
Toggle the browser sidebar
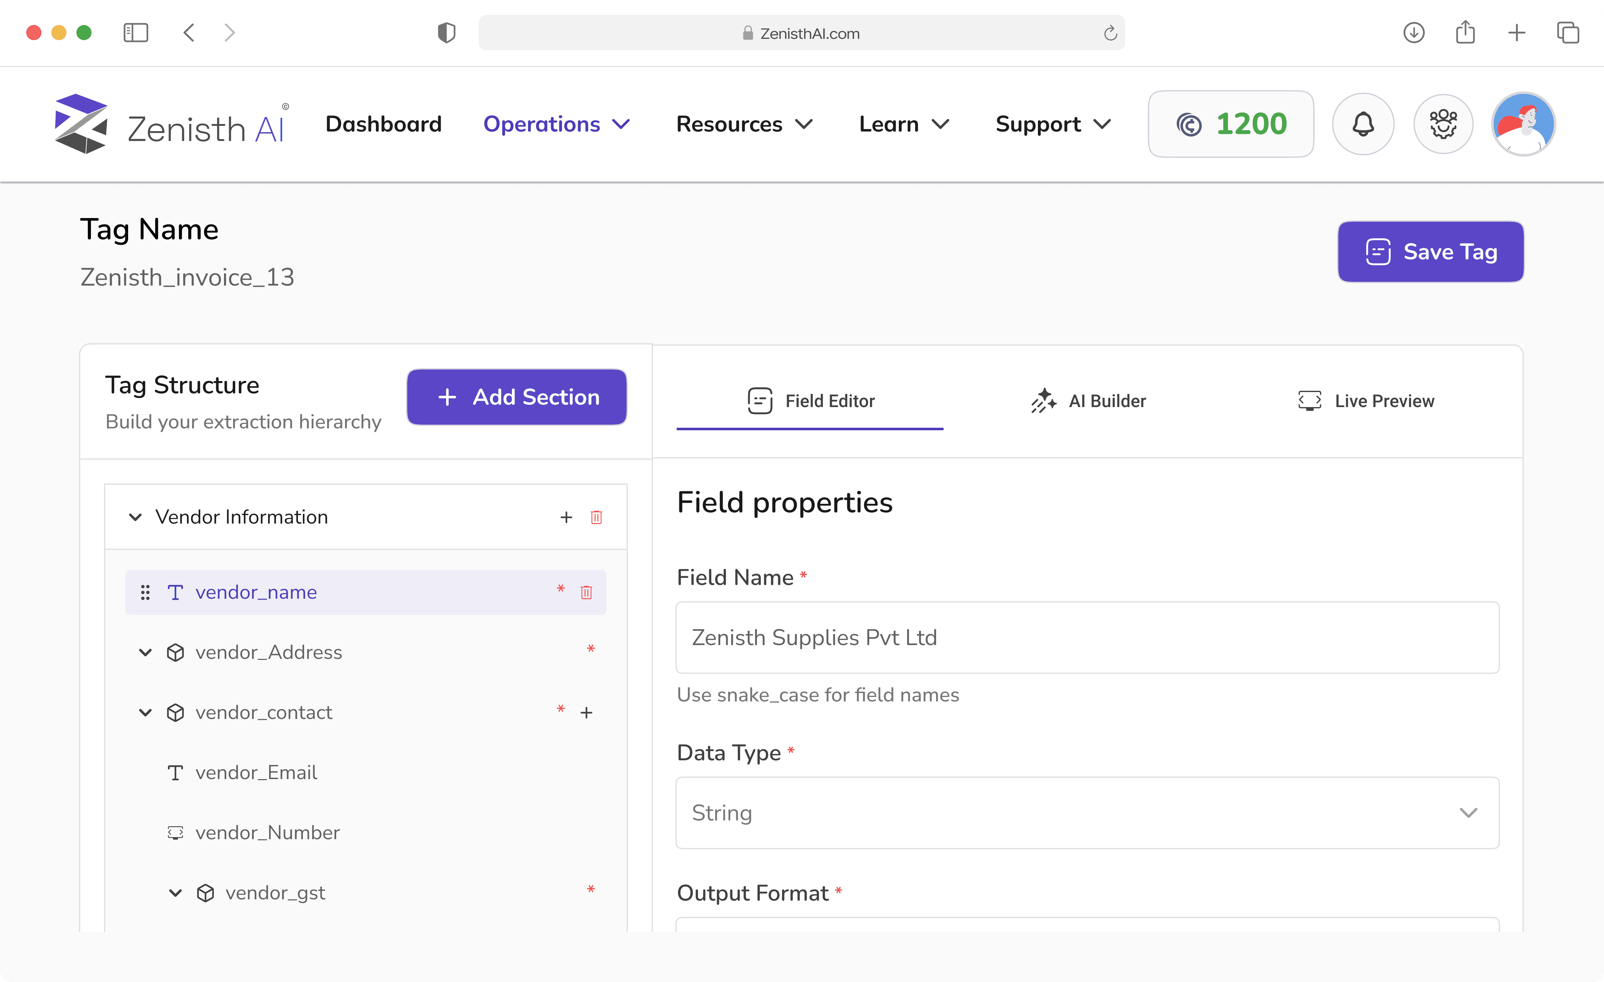[135, 33]
